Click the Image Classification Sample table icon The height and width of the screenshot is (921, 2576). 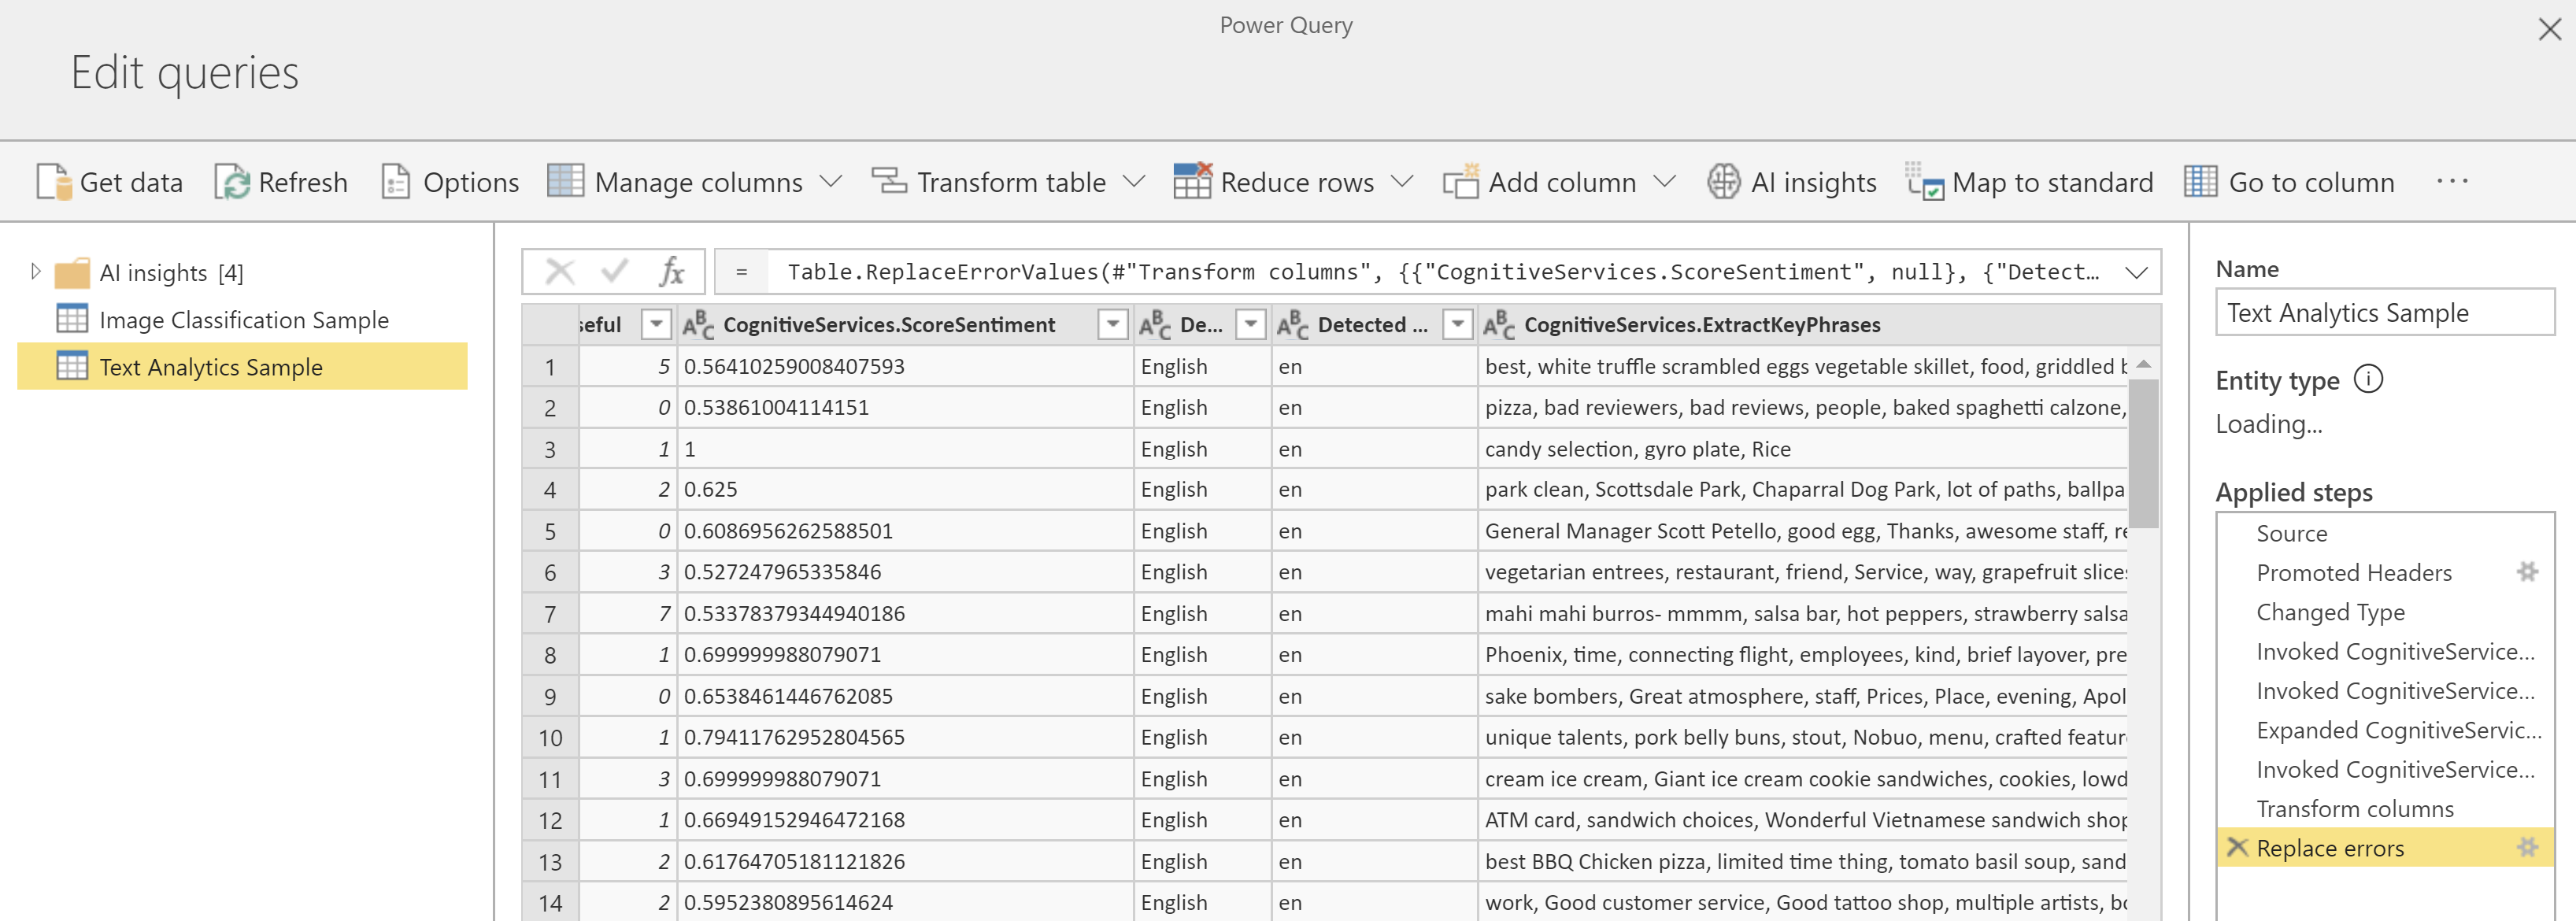(x=72, y=319)
